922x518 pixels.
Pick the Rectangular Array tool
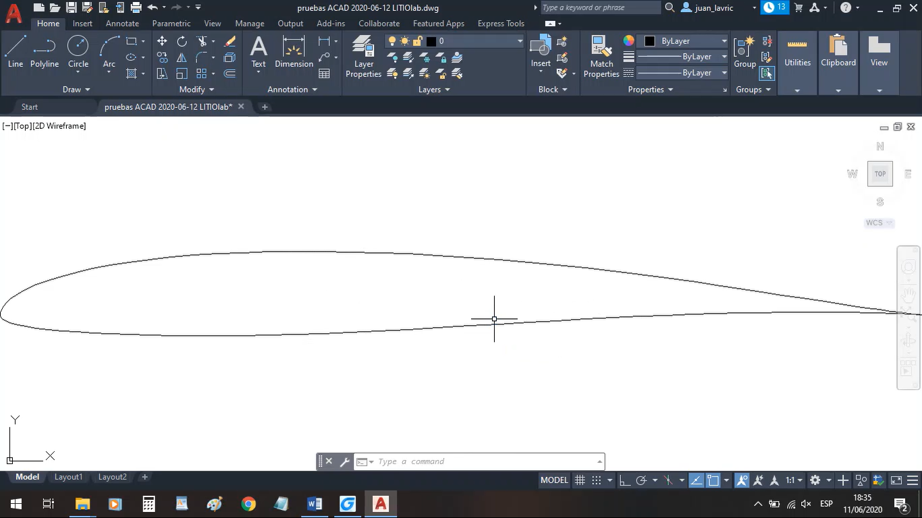(202, 74)
